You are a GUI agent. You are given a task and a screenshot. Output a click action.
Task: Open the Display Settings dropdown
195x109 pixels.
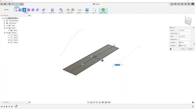click(103, 102)
